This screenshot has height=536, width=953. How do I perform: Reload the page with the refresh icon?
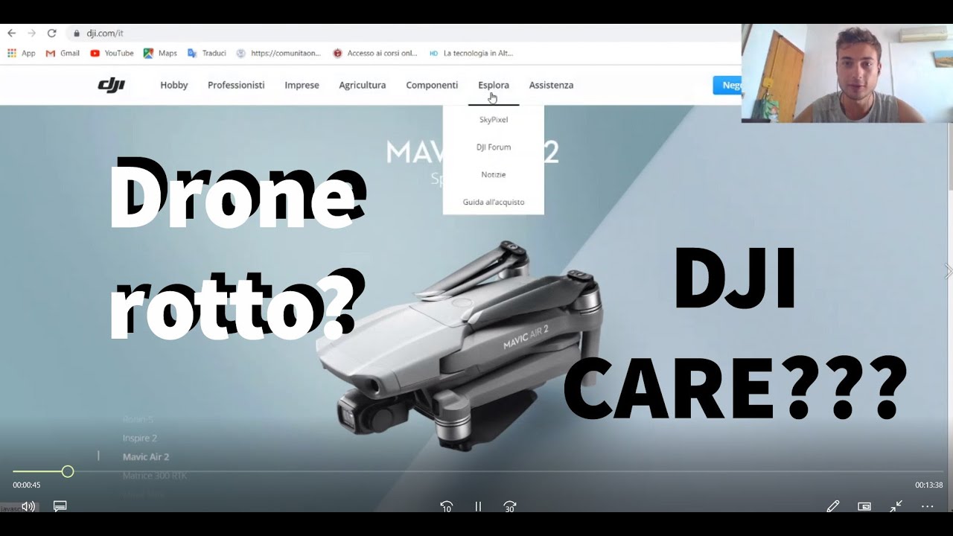point(51,33)
